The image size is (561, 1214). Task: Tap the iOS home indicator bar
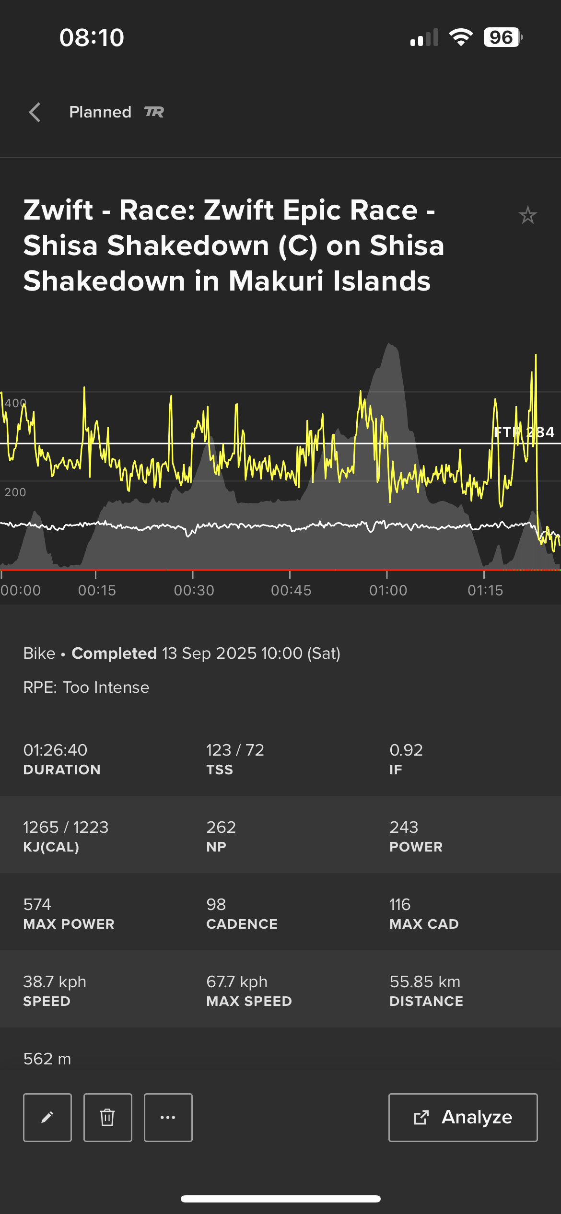280,1199
